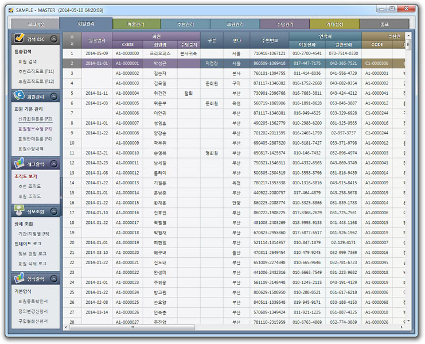Open 회원판매등록 [F4] link

(35, 138)
